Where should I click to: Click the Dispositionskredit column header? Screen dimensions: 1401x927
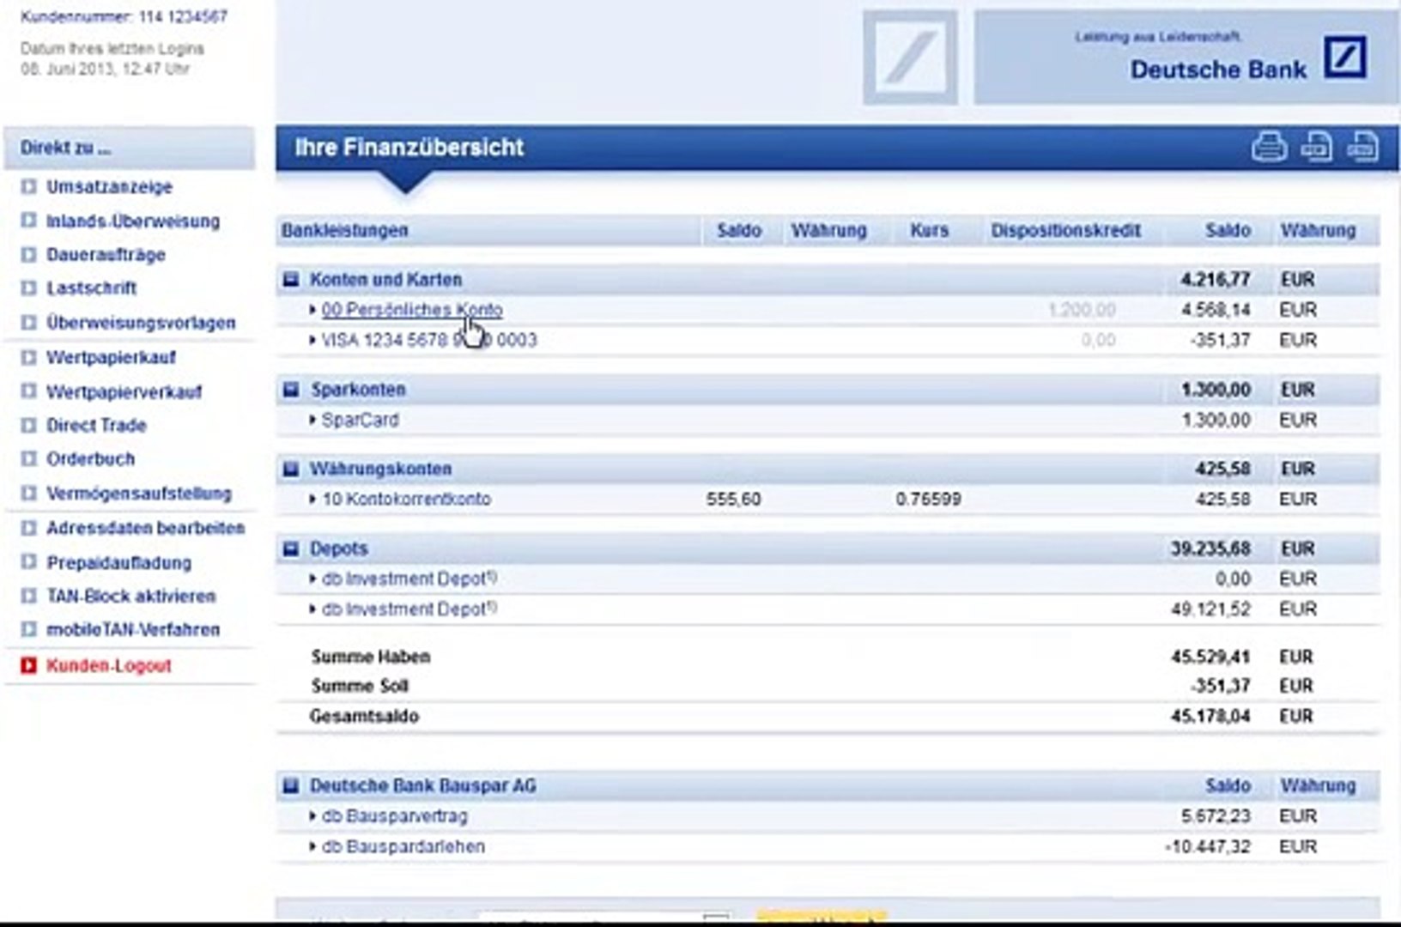click(1066, 230)
